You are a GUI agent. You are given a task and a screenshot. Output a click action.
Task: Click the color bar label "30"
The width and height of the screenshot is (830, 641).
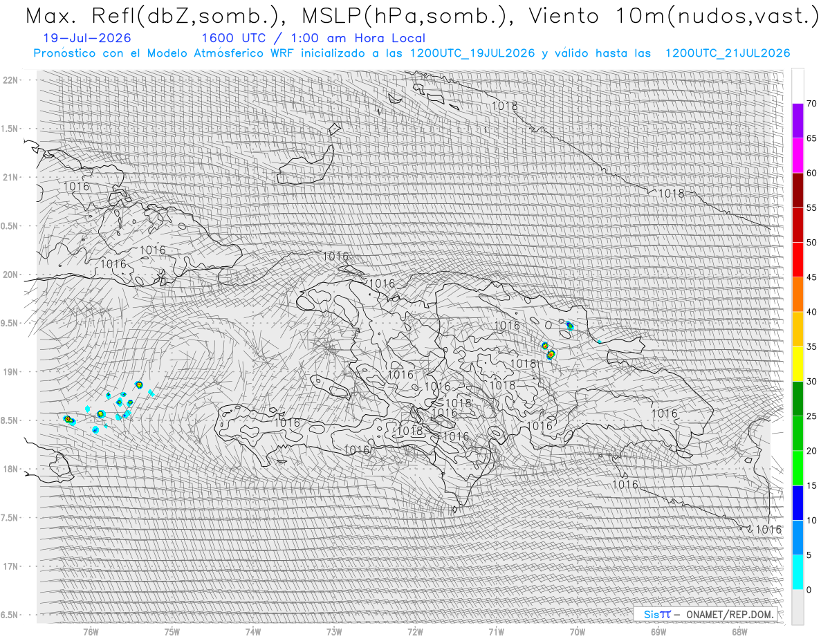(x=811, y=381)
